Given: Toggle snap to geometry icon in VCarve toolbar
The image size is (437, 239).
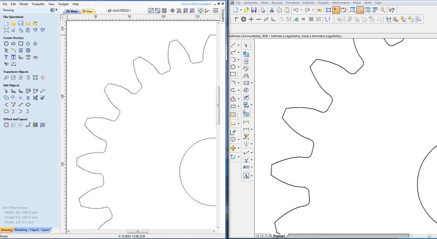Looking at the screenshot, I should [200, 11].
